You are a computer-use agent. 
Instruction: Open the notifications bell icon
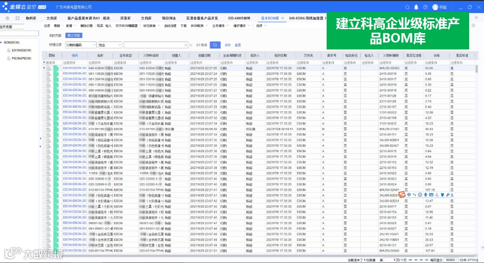(416, 7)
